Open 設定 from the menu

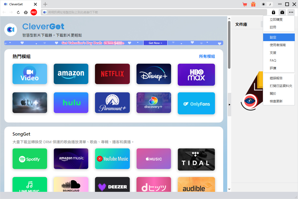pyautogui.click(x=279, y=37)
